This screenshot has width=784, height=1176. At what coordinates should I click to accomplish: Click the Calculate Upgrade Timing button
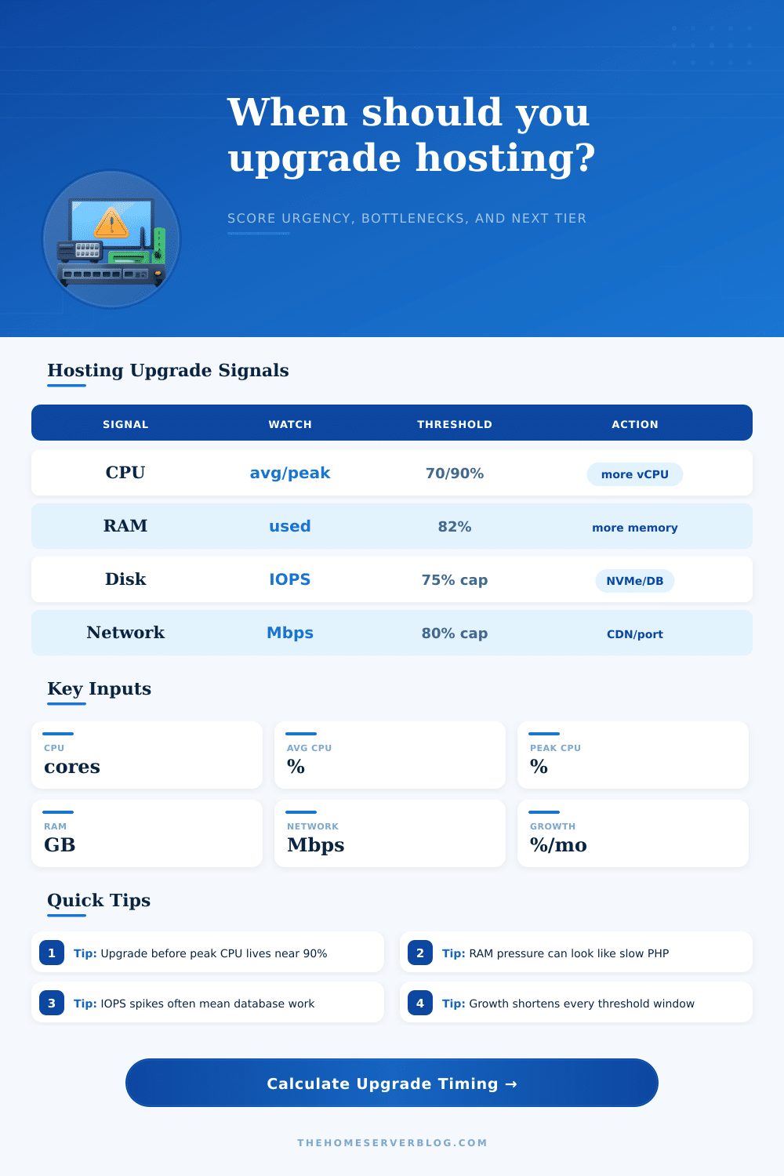pos(392,1083)
